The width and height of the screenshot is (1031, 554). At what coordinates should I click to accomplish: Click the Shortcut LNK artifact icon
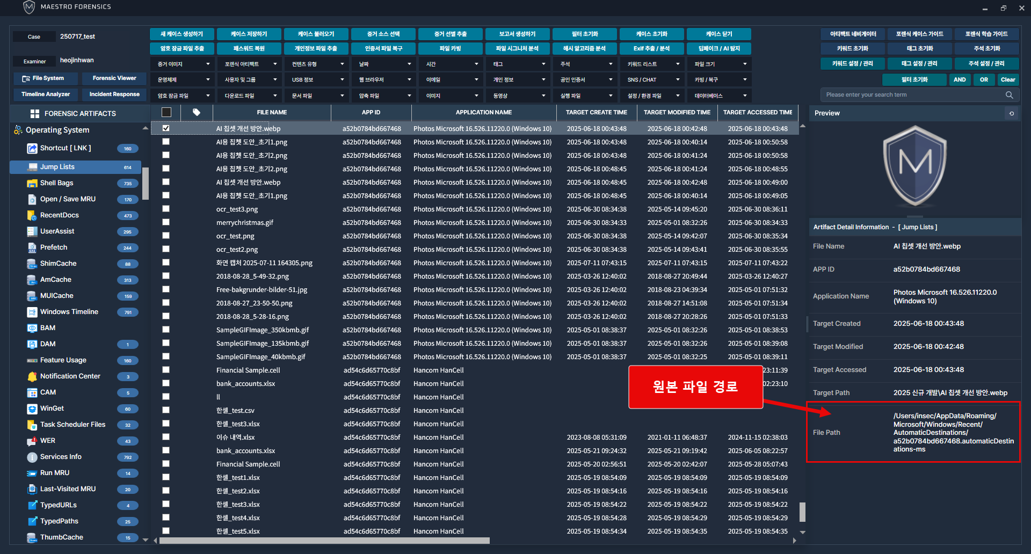32,149
